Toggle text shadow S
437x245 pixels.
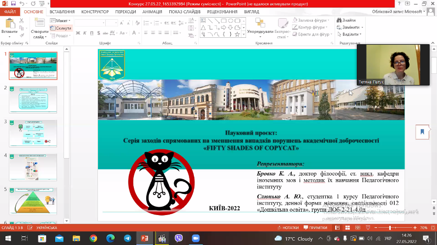(98, 33)
